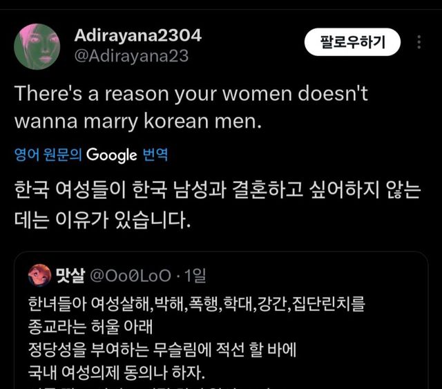The width and height of the screenshot is (442, 389).
Task: Click 맛살's small profile picture
Action: pyautogui.click(x=40, y=275)
